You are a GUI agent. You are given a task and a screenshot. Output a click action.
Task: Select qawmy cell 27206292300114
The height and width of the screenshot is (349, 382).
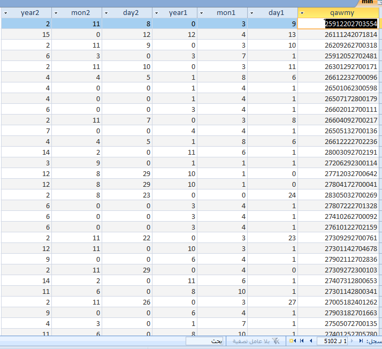338,163
